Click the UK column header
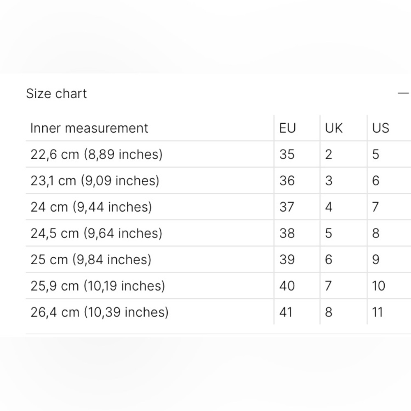Viewport: 411px width, 411px height. [x=334, y=128]
